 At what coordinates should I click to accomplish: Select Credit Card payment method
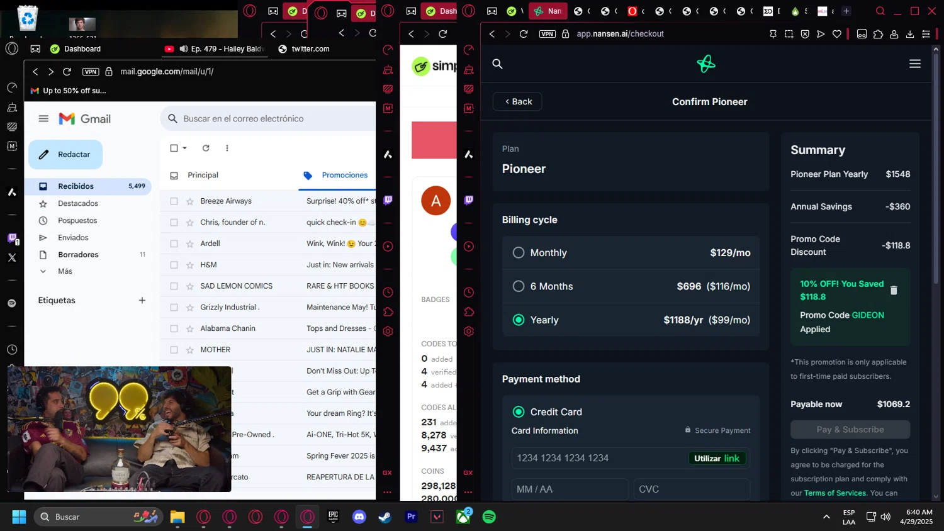click(x=519, y=411)
